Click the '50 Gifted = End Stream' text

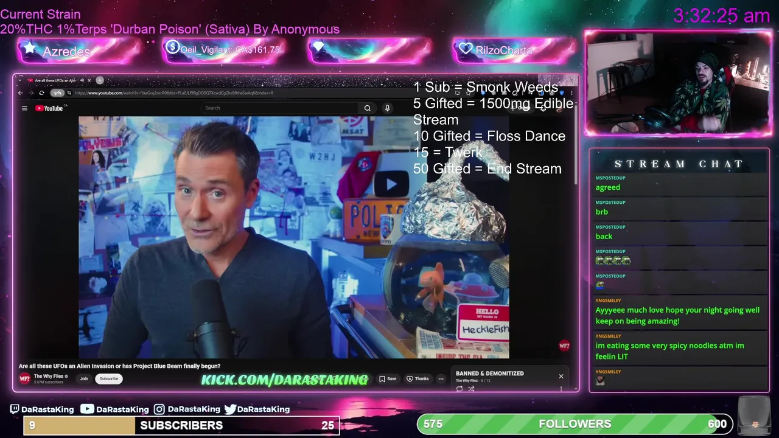487,169
